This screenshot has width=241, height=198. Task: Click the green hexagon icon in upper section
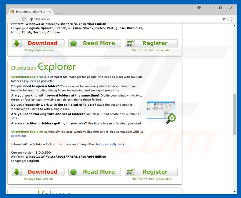(x=73, y=43)
